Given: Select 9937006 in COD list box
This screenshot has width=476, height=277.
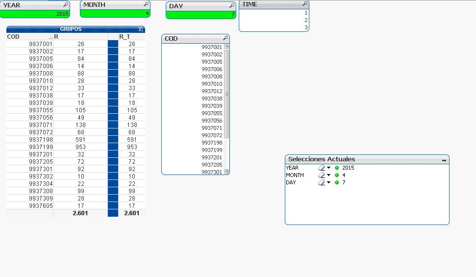Looking at the screenshot, I should click(193, 69).
